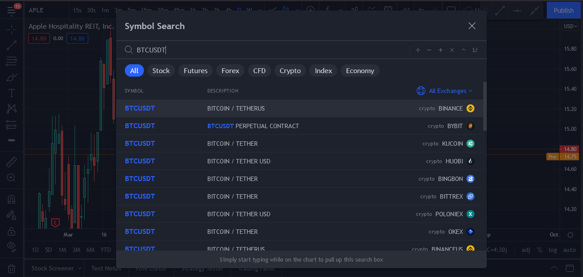Open the All Exchanges dropdown

[x=444, y=91]
